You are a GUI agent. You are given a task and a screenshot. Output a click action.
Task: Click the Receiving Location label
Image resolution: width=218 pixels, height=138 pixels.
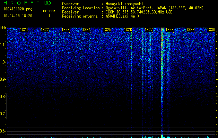click(x=81, y=8)
